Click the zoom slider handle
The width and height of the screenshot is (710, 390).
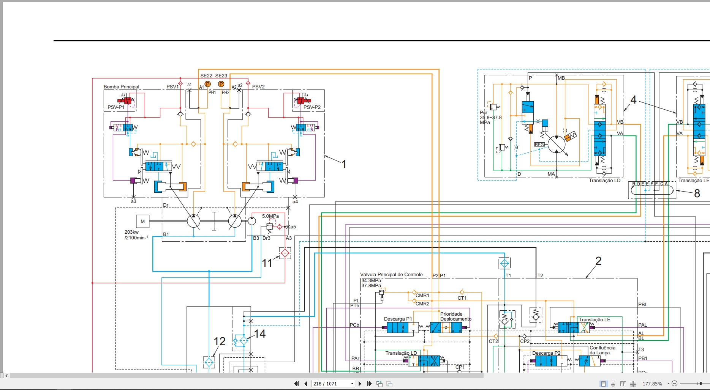pos(701,384)
